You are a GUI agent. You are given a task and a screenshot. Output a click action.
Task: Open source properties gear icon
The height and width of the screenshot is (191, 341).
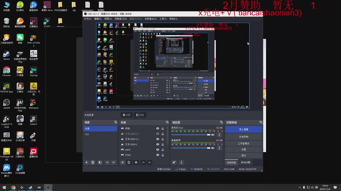pos(136,163)
